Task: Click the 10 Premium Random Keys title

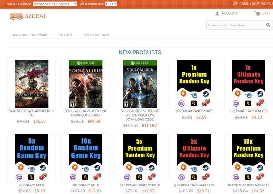Action: (x=248, y=185)
